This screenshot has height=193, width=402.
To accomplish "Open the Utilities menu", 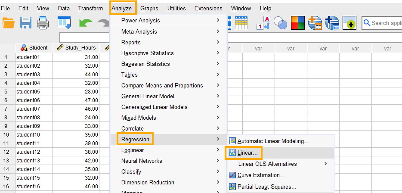I will point(176,9).
